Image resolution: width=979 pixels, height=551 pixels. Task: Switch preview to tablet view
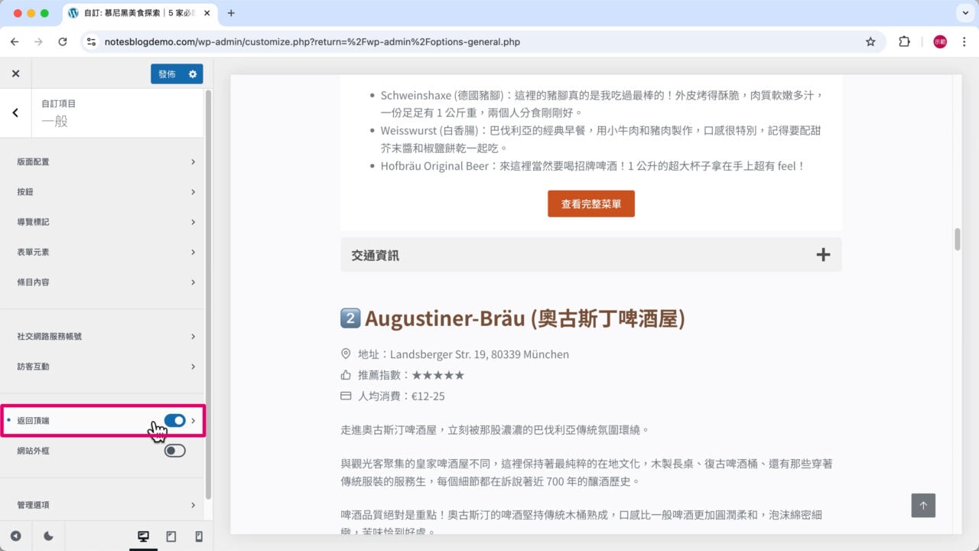point(171,536)
